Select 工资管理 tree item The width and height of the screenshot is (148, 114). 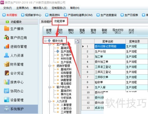(x=66, y=112)
